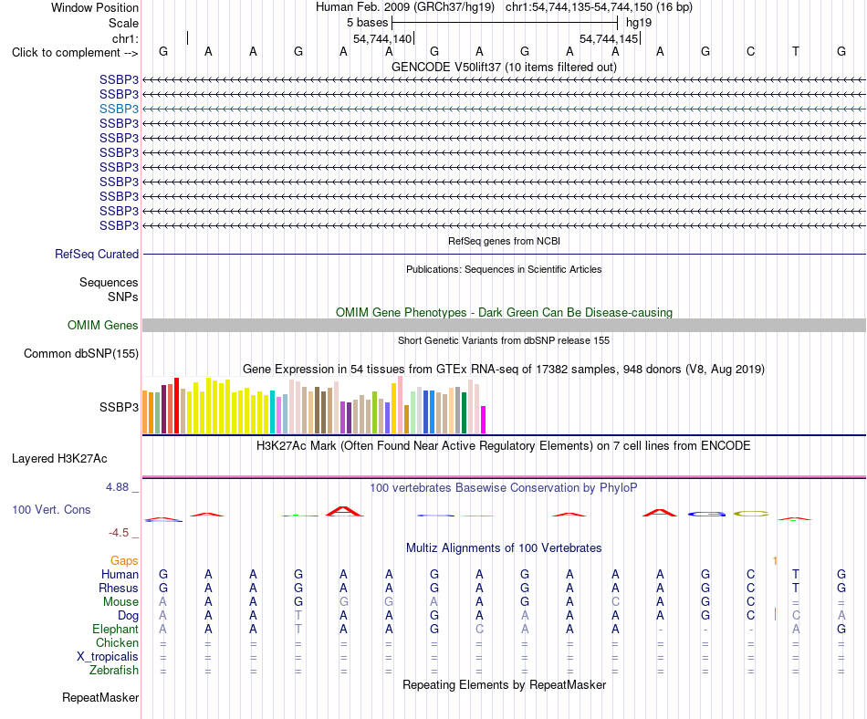The width and height of the screenshot is (867, 719).
Task: Click the "chr1:" ruler label
Action: tap(125, 38)
